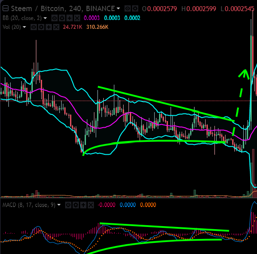Click the low value L0.0002545

click(x=238, y=9)
